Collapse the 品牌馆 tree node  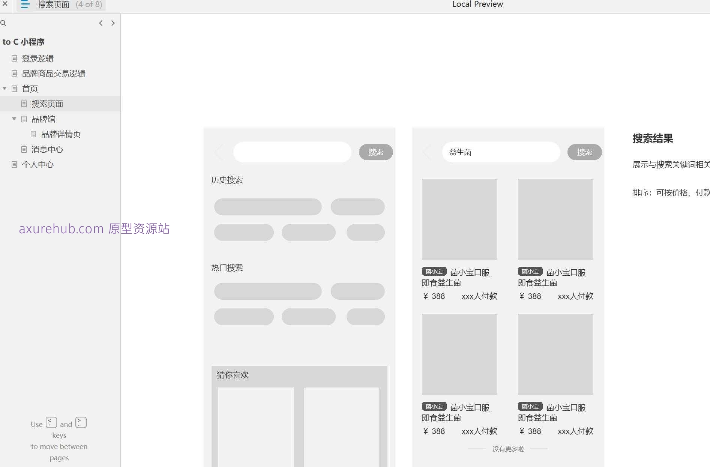pyautogui.click(x=14, y=119)
